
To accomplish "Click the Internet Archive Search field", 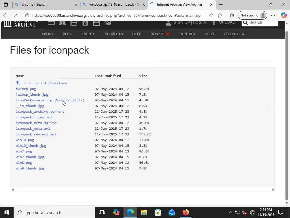I will coord(260,23).
